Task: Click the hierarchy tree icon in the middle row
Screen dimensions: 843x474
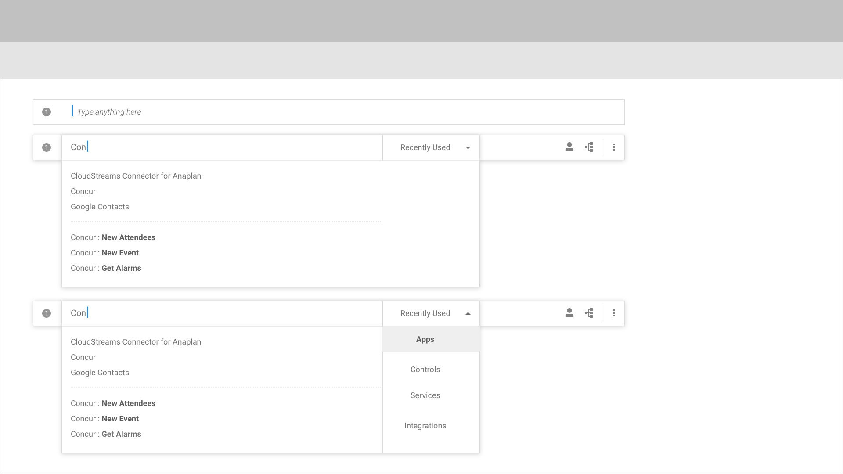Action: (589, 147)
